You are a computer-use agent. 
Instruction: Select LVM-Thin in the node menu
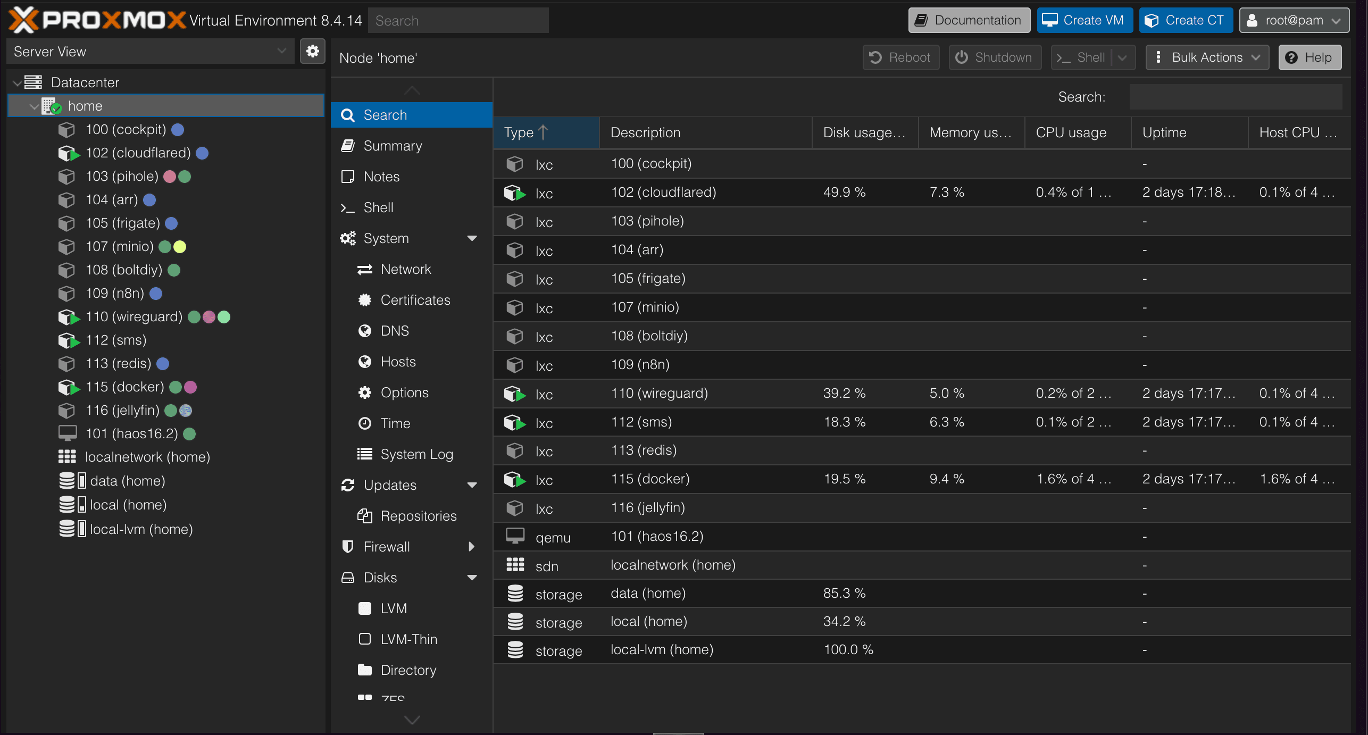(x=412, y=639)
